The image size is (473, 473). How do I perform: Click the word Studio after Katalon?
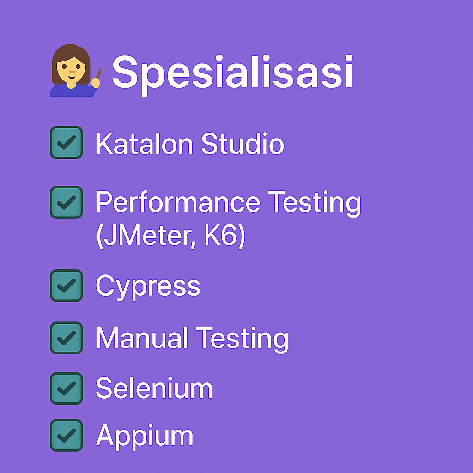(242, 144)
